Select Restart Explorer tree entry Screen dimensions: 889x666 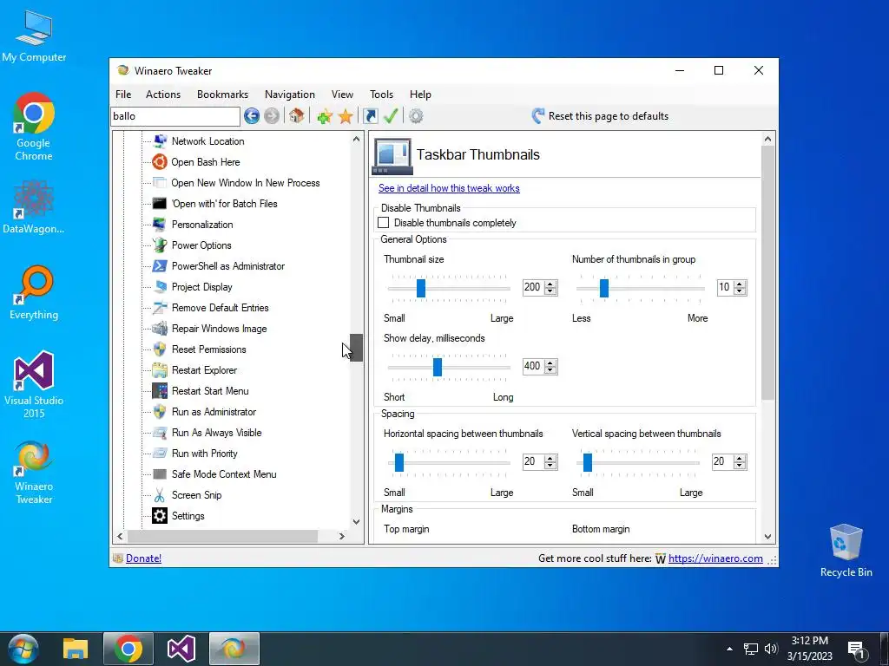(x=204, y=370)
